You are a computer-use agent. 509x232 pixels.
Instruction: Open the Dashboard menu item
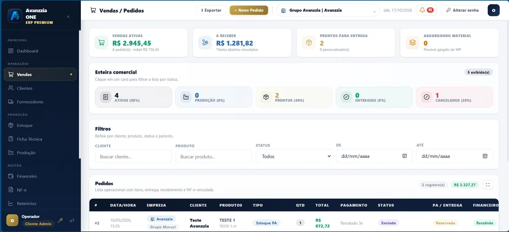[x=40, y=51]
